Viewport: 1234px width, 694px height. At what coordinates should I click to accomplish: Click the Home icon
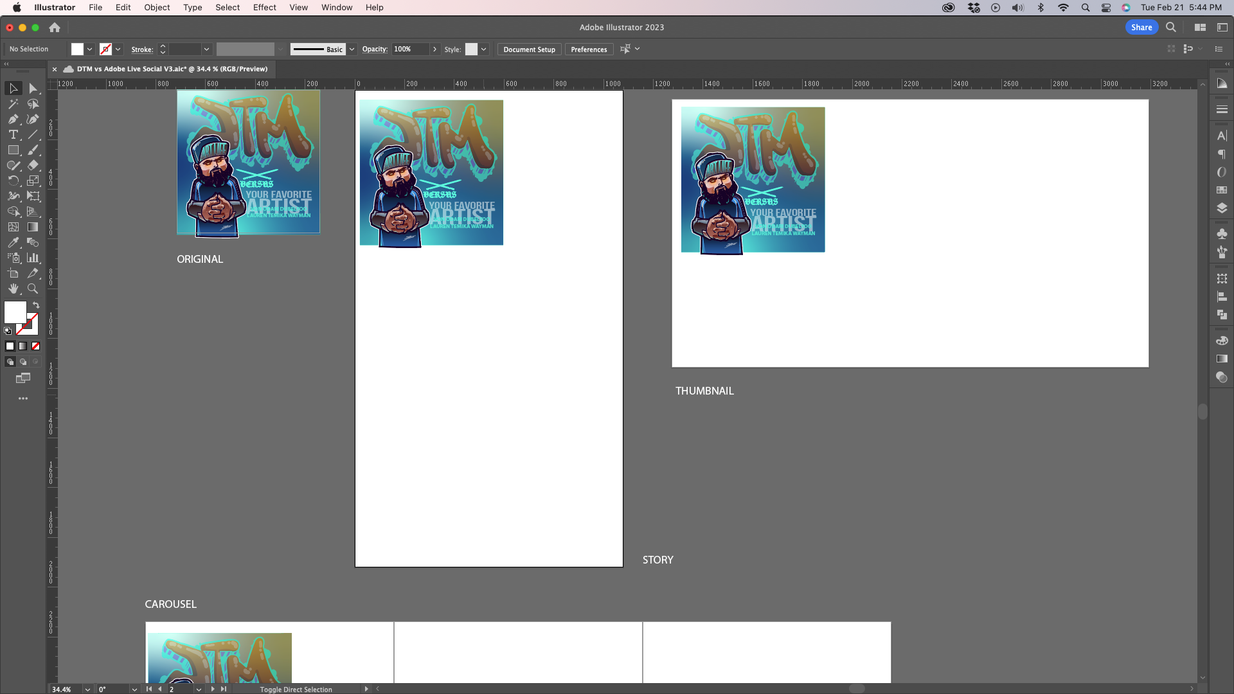click(x=55, y=27)
